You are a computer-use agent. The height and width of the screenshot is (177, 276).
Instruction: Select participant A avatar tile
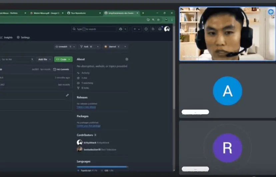(x=227, y=91)
